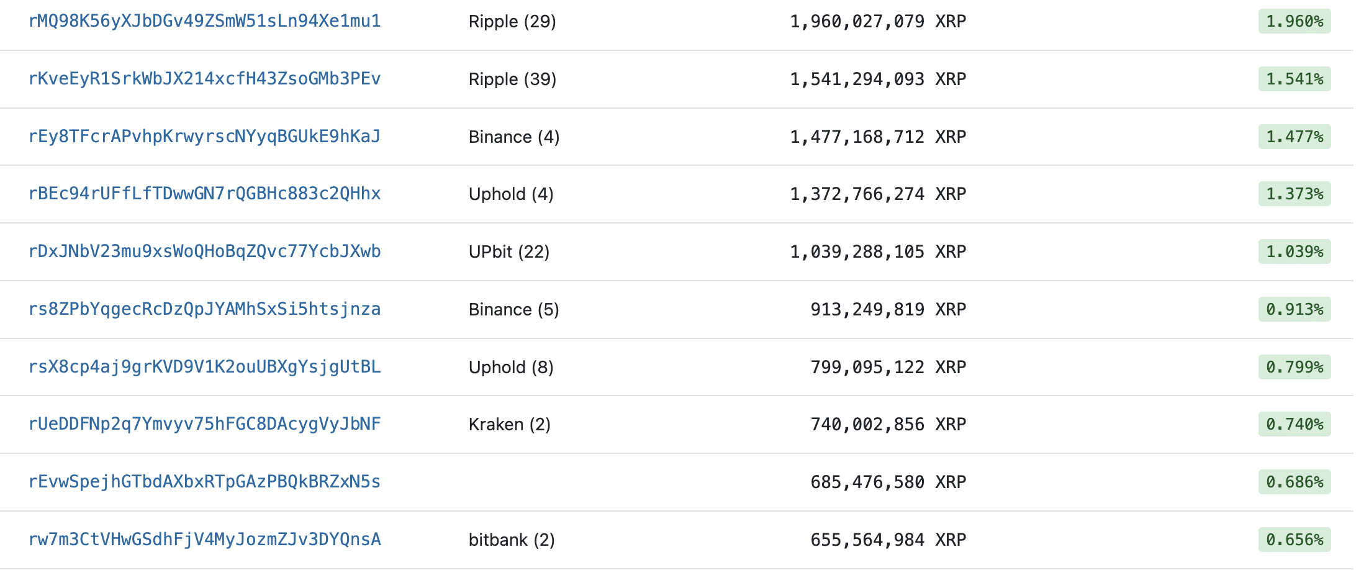This screenshot has height=570, width=1369.
Task: Open Kraken wallet address rUeDDFNp2q7 link
Action: [x=204, y=424]
